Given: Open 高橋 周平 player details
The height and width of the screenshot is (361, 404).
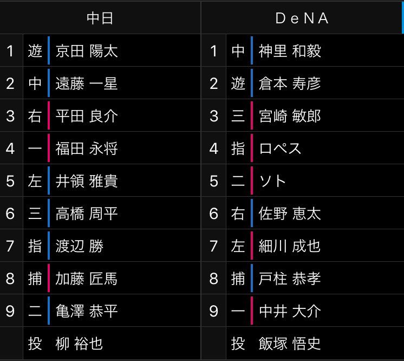Looking at the screenshot, I should (x=87, y=214).
